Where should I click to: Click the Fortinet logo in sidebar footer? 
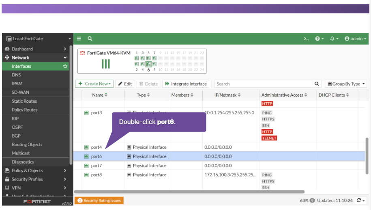click(x=37, y=201)
